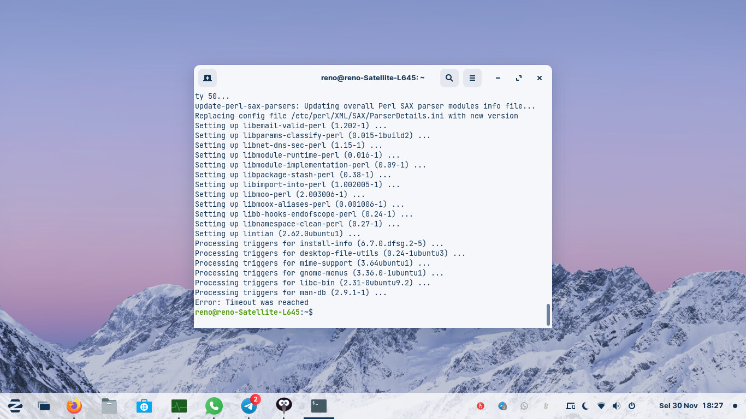
Task: Click the temperature tray icon
Action: tap(546, 406)
